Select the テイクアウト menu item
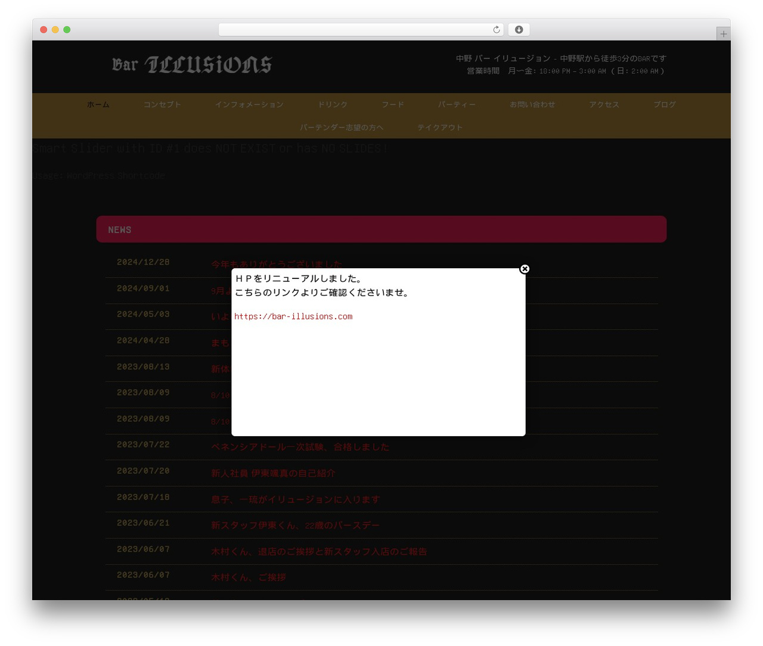763x646 pixels. (x=440, y=128)
